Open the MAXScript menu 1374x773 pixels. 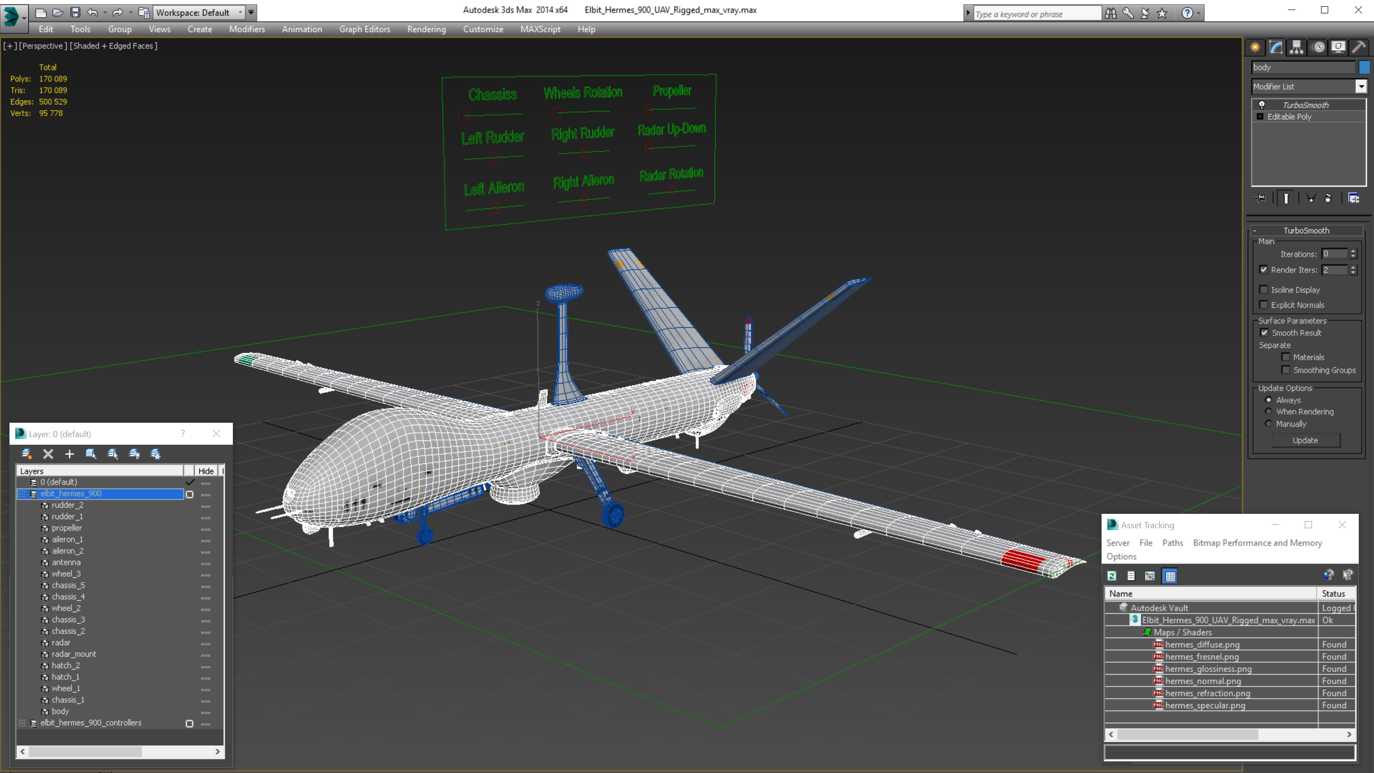541,29
